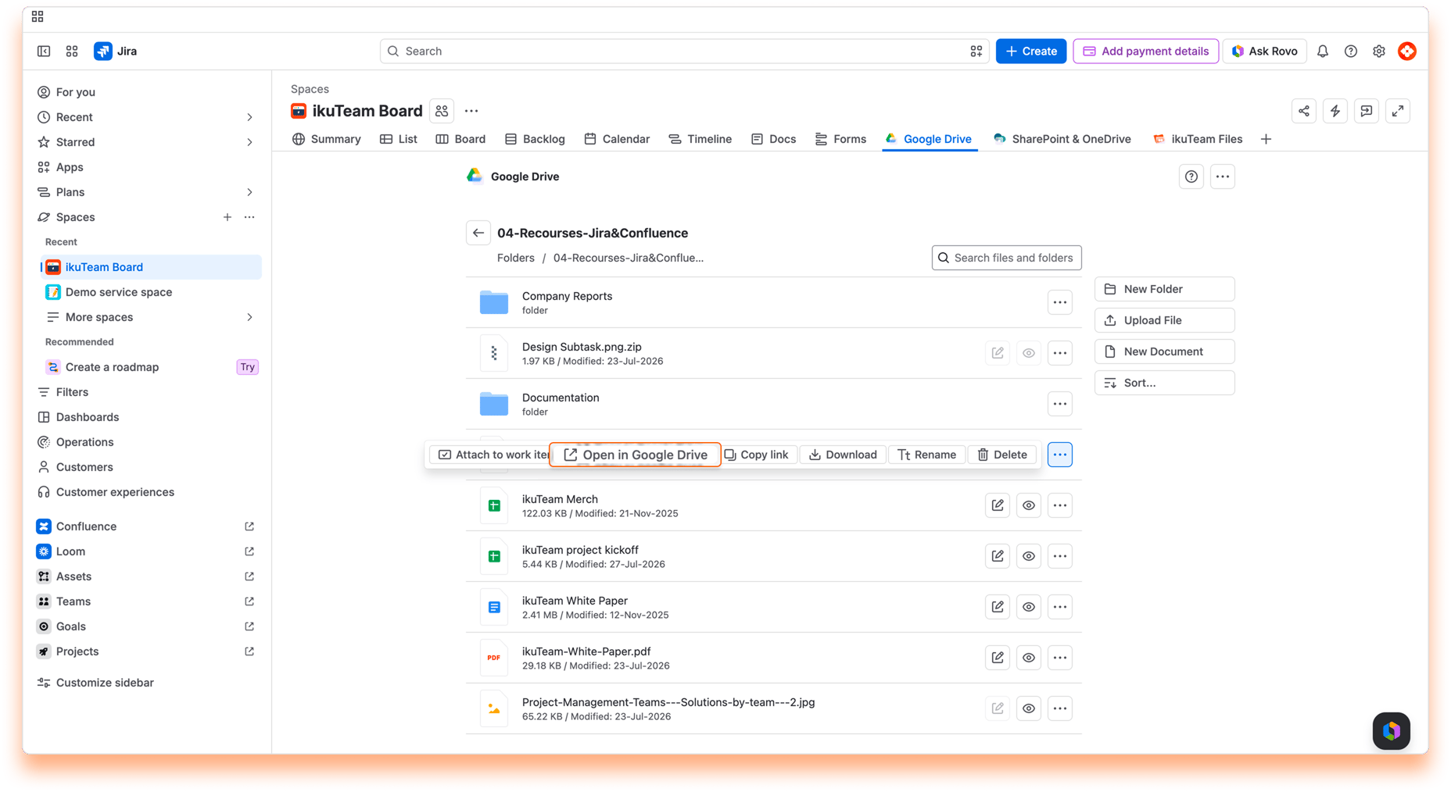Click Add payment details button
The image size is (1451, 792).
tap(1145, 51)
